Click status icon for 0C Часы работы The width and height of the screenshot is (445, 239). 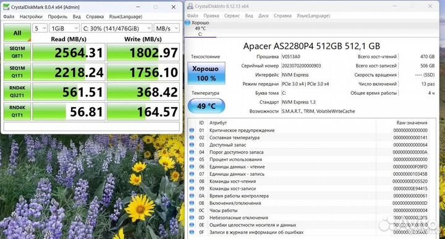[192, 211]
